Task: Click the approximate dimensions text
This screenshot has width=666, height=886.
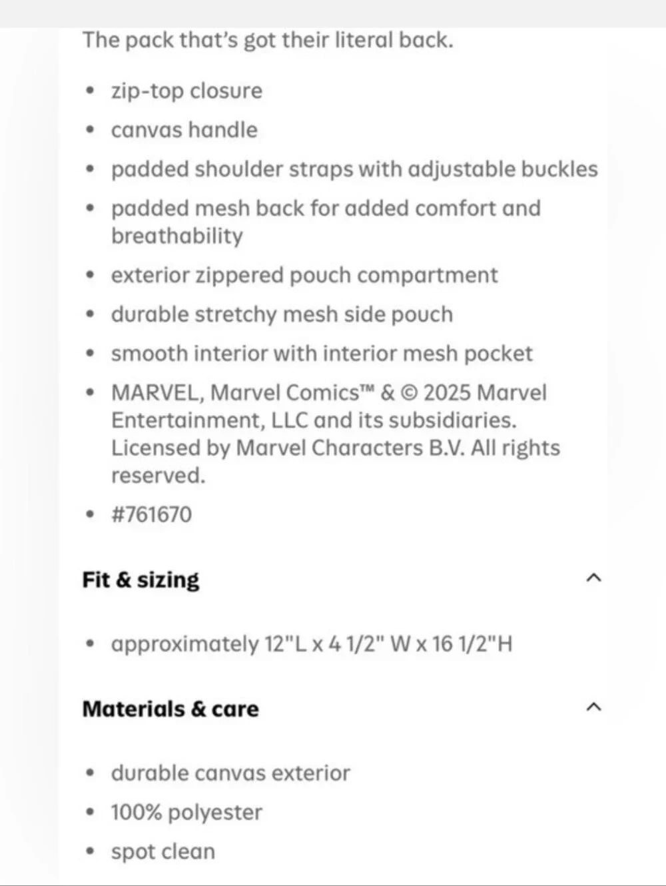Action: (x=312, y=644)
